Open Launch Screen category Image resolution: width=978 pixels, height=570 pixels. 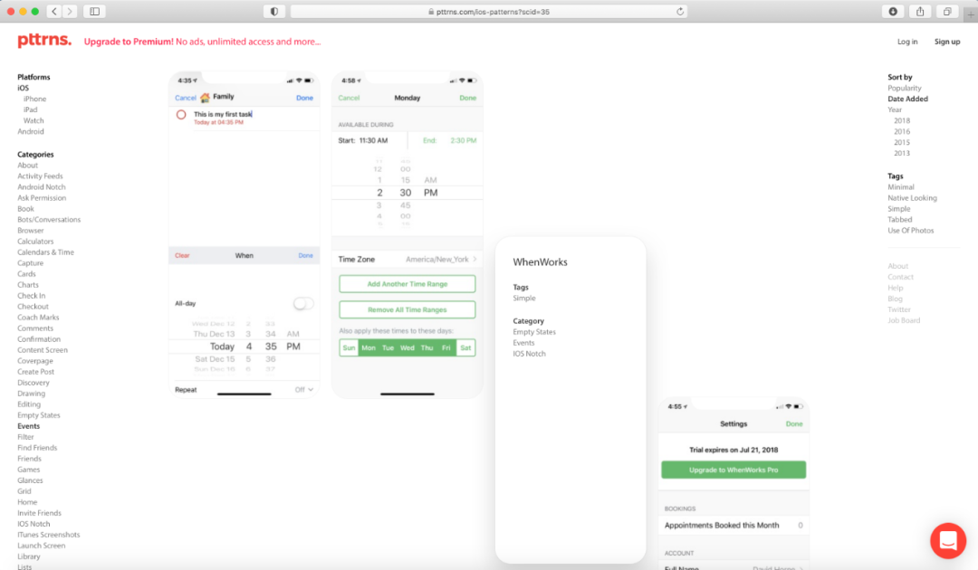click(41, 546)
